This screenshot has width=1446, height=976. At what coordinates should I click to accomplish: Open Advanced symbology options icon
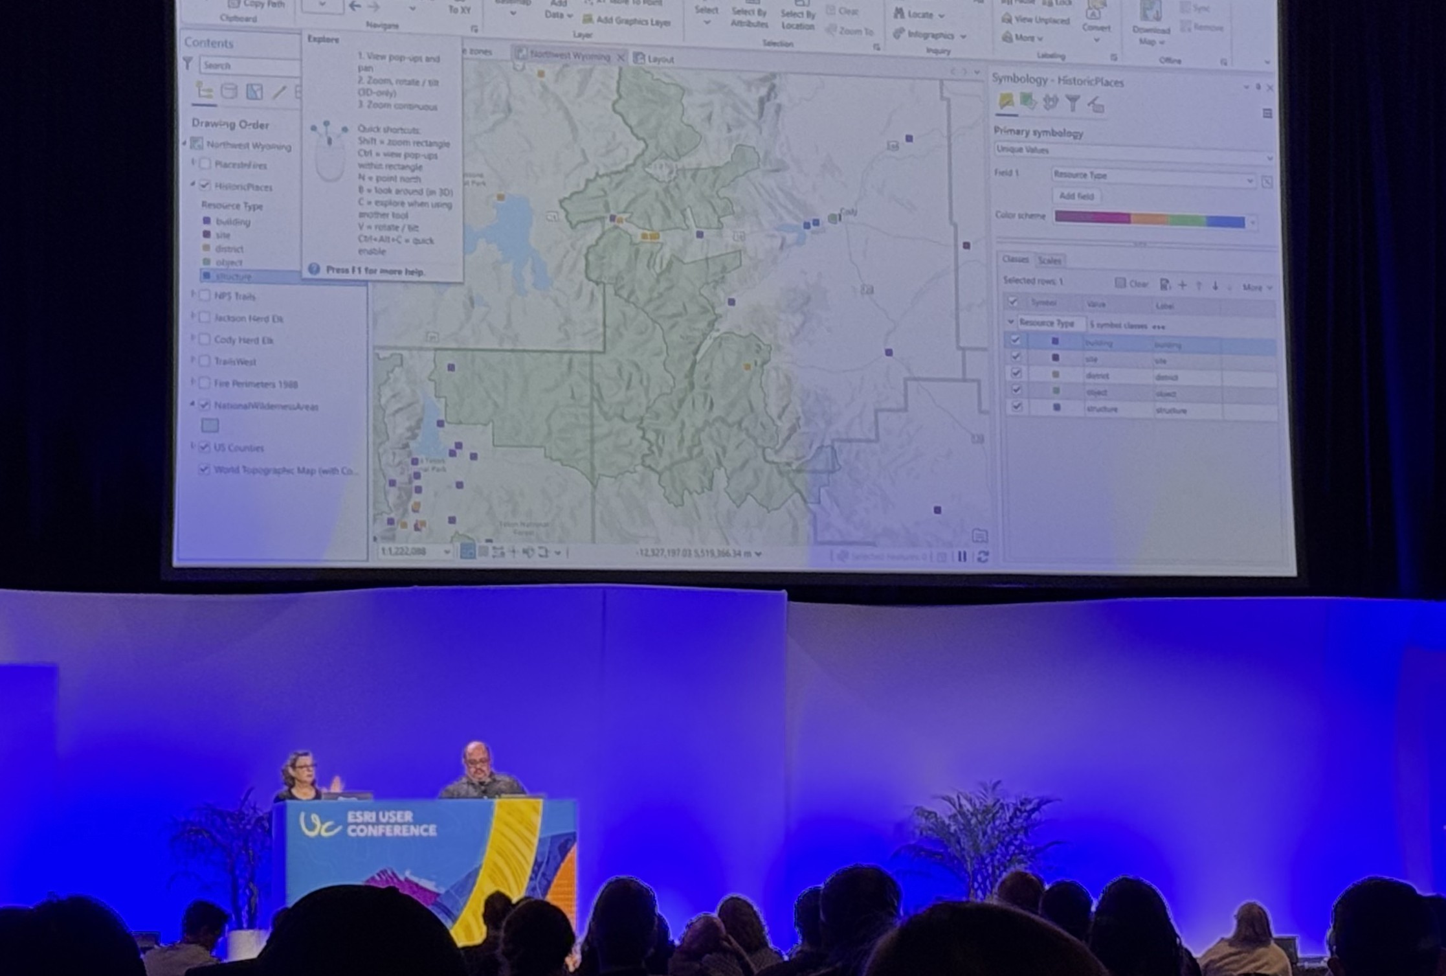click(1095, 104)
